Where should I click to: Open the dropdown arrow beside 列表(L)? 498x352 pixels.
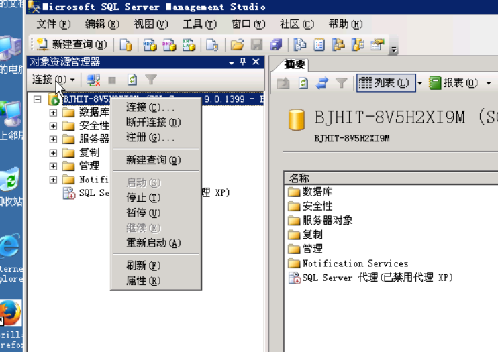[x=420, y=84]
